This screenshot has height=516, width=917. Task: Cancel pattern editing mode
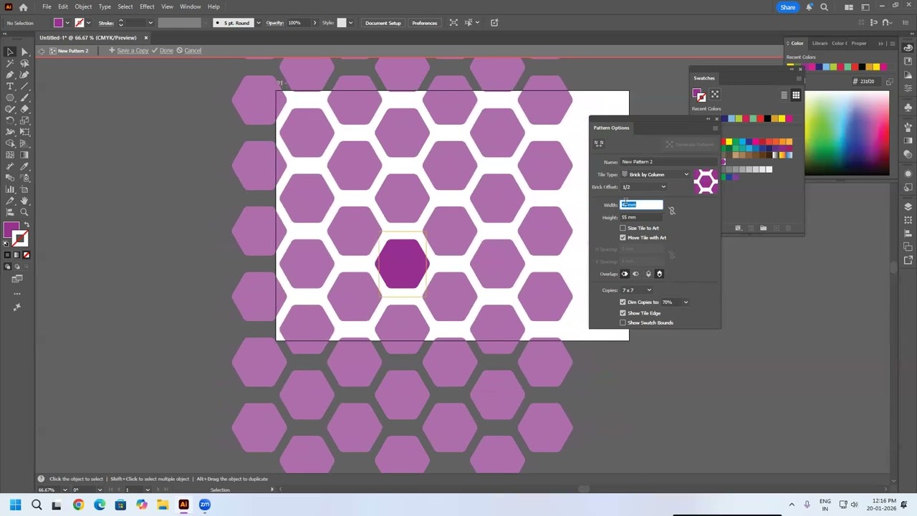pos(189,51)
